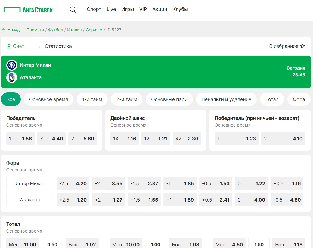Image resolution: width=313 pixels, height=248 pixels.
Task: Pick double chance 1X at 1.16
Action: pos(125,139)
